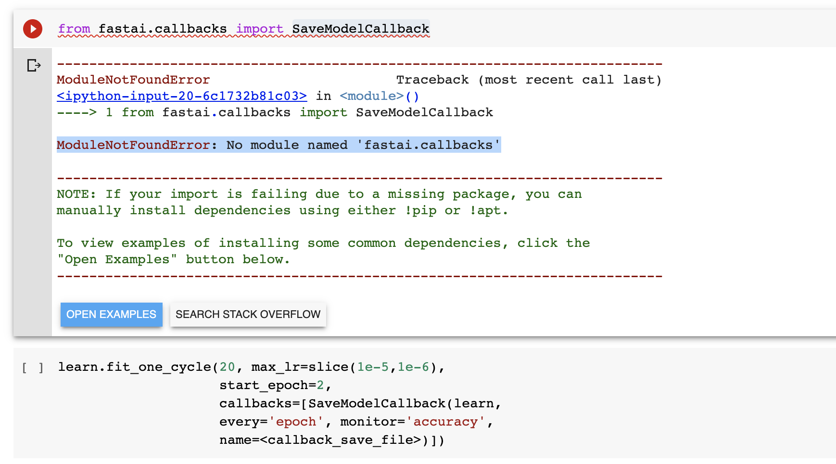Place cursor on SaveModelCallback in the import line
The image size is (836, 464).
click(x=360, y=29)
